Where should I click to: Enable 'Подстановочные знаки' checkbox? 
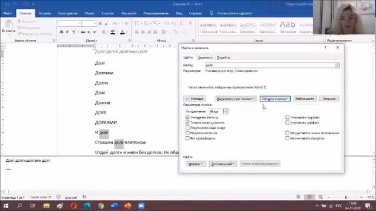coord(187,128)
